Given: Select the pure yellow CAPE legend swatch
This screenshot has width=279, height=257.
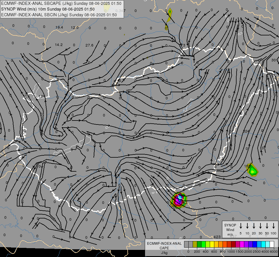Looking at the screenshot, I should [212, 244].
